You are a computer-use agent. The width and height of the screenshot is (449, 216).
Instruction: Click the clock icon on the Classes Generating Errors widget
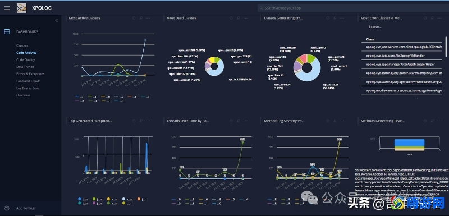click(x=328, y=18)
